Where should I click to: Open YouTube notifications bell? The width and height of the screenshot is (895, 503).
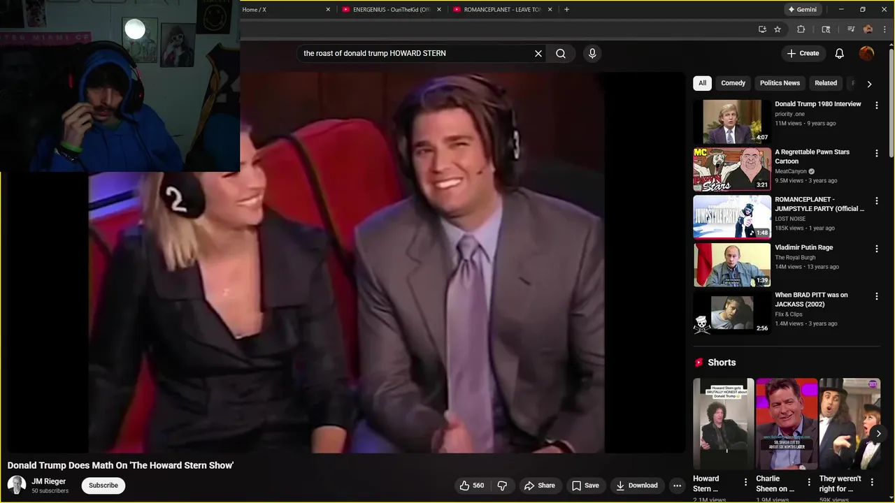tap(840, 53)
